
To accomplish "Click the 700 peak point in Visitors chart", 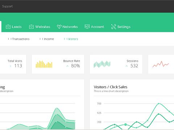I will 158,104.
